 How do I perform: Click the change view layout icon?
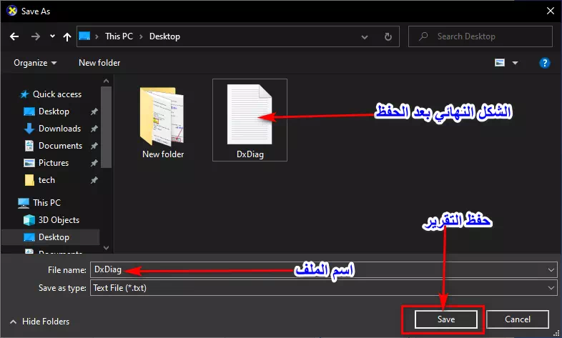click(500, 63)
